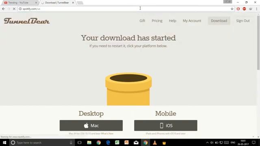Image resolution: width=260 pixels, height=146 pixels.
Task: Close the Download | TunnelBear tab
Action: (73, 3)
